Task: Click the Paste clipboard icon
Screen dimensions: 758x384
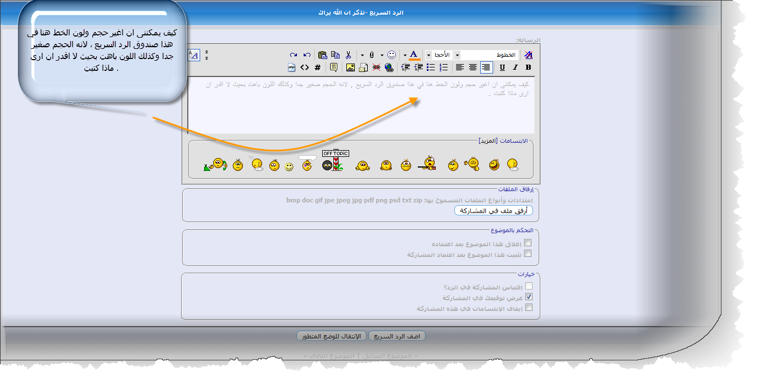Action: (322, 55)
